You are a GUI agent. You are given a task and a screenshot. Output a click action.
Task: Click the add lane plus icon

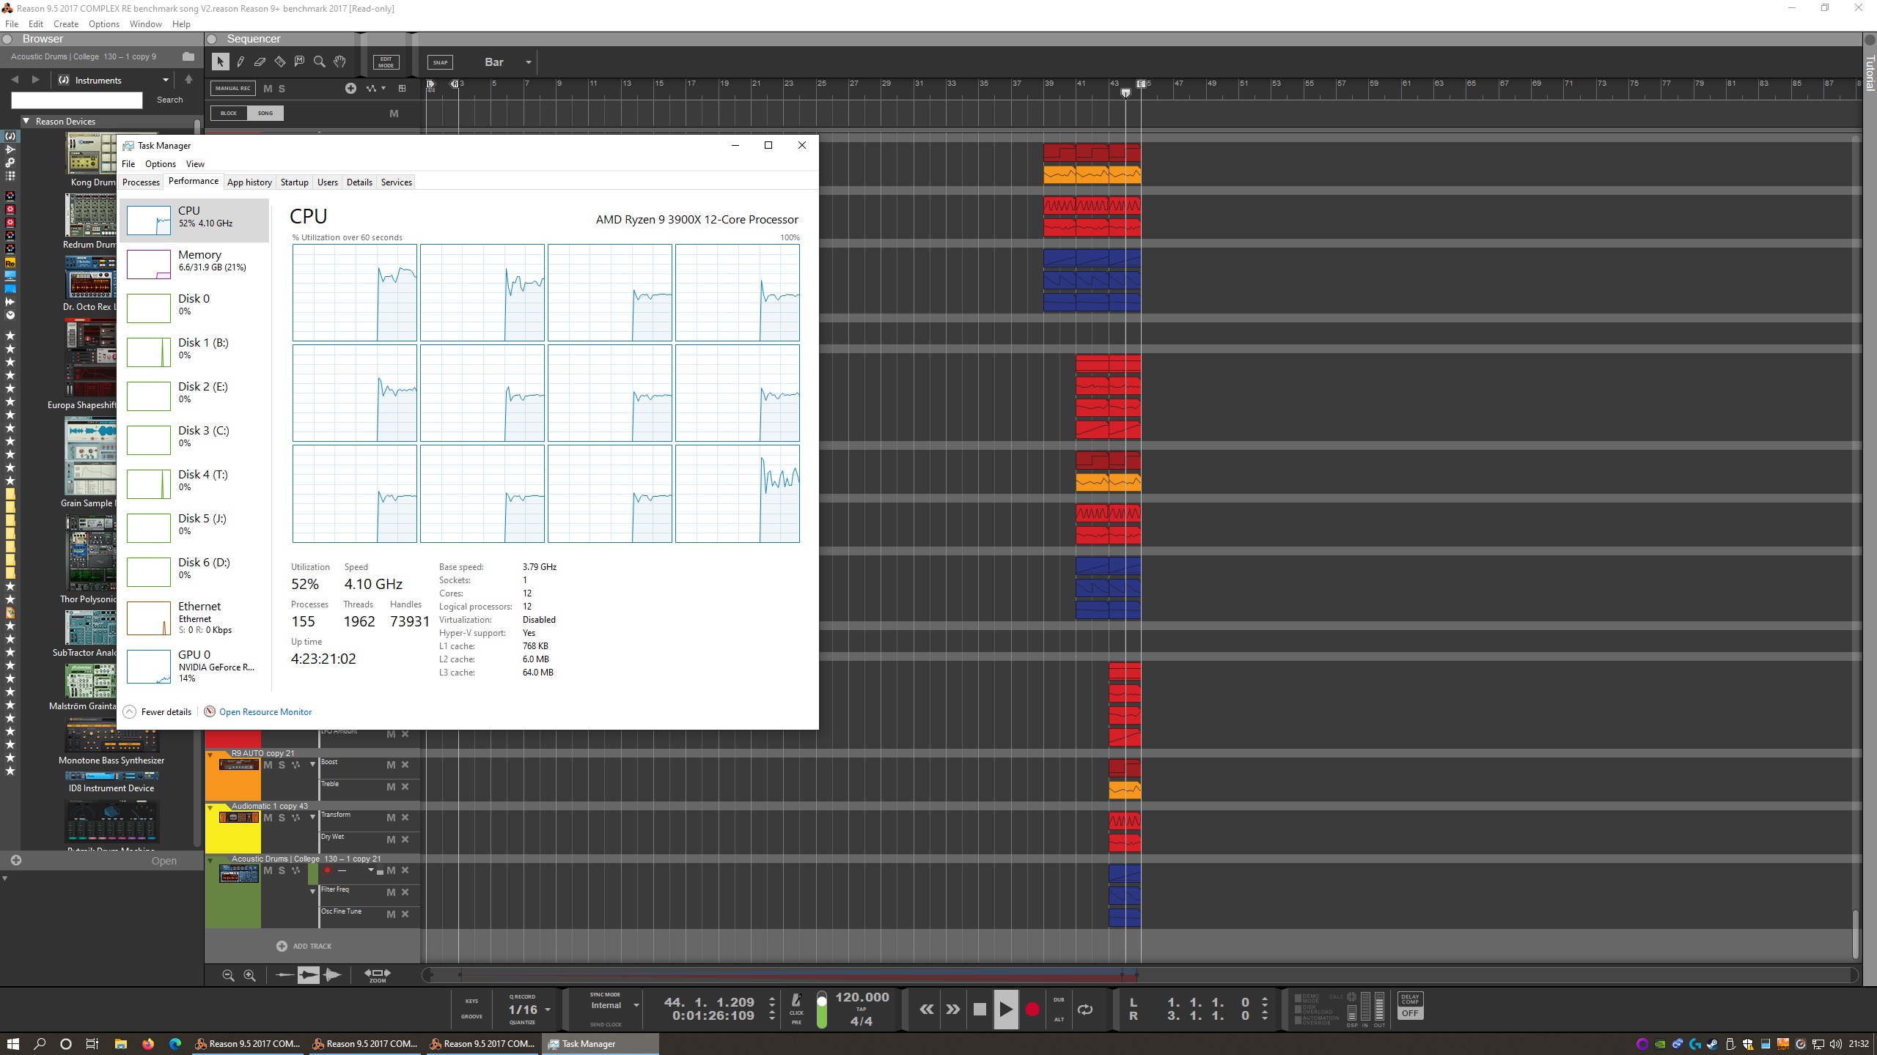(350, 89)
